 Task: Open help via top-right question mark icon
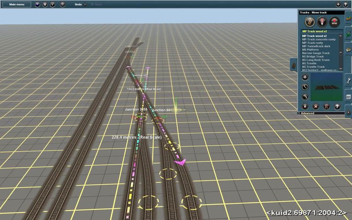click(x=346, y=4)
